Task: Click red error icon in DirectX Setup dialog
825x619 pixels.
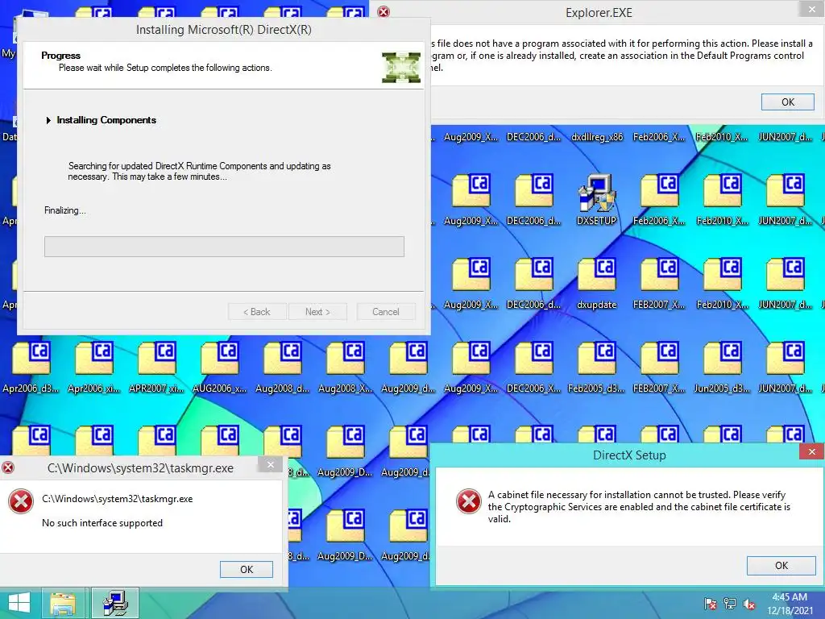Action: point(468,501)
